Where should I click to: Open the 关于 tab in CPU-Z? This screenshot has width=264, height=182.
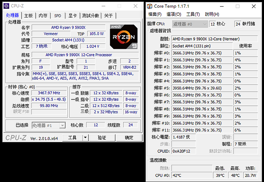tap(109, 16)
